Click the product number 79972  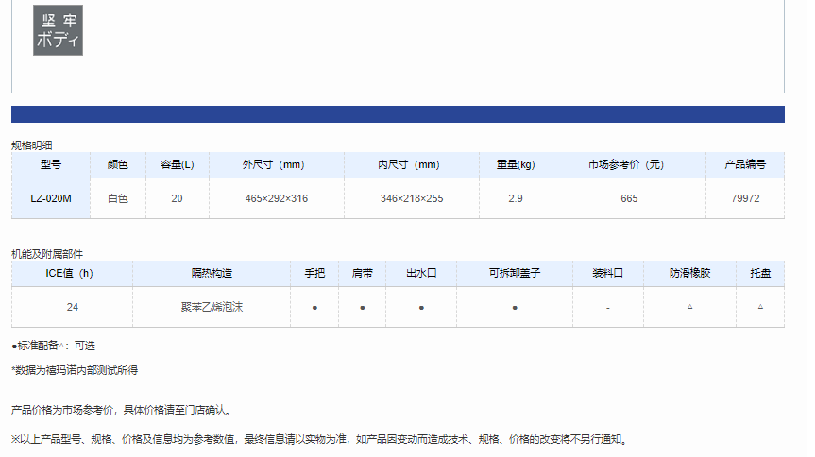[745, 198]
